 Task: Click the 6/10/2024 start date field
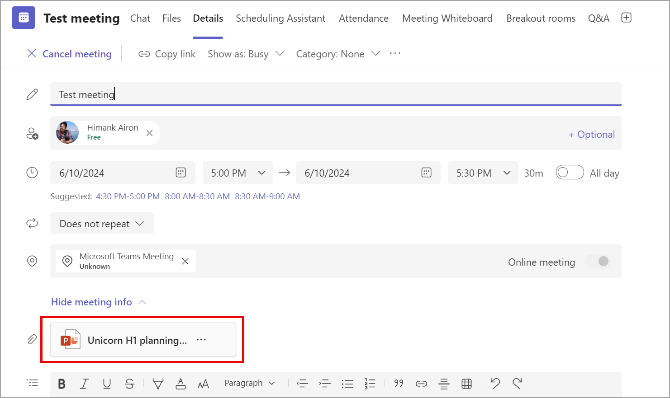coord(123,173)
